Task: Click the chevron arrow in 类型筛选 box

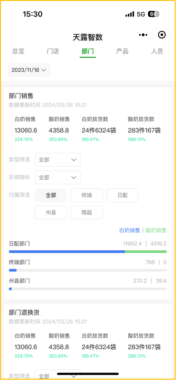Action: 74,160
